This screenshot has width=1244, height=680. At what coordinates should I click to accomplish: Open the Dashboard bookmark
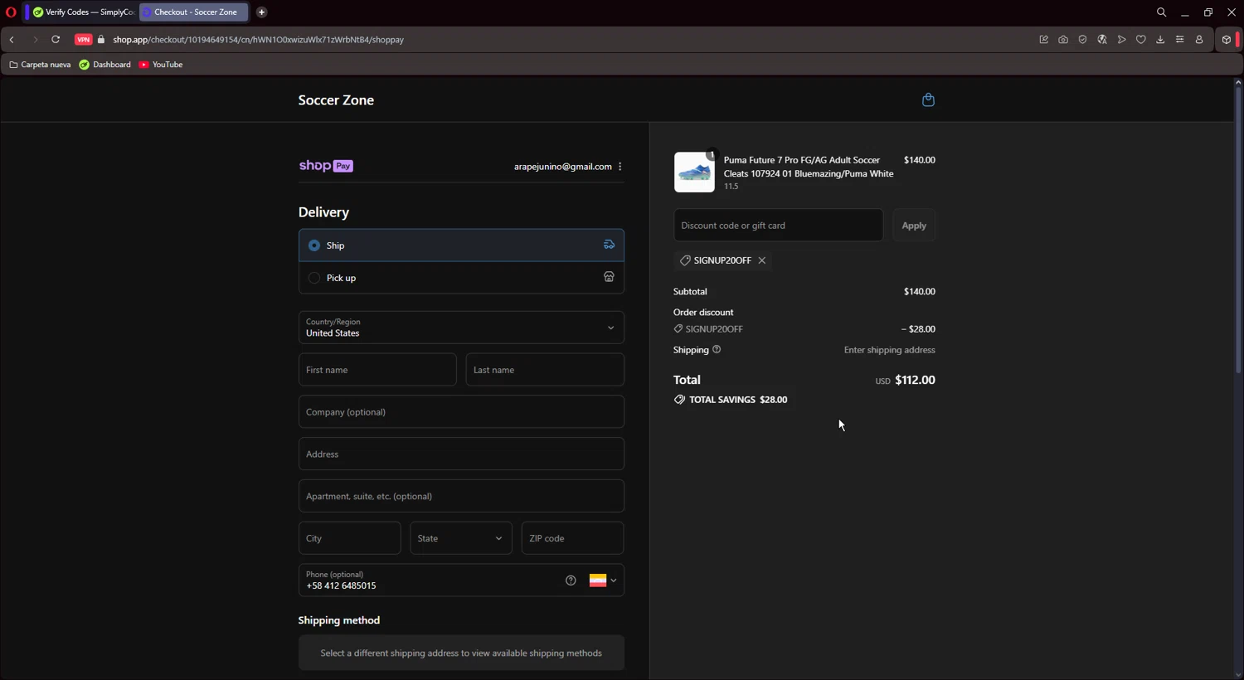105,65
